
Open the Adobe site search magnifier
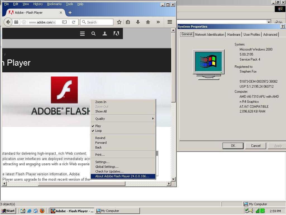click(x=93, y=34)
